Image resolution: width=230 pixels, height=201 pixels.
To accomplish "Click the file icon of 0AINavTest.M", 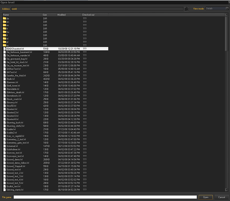I will tap(4, 69).
